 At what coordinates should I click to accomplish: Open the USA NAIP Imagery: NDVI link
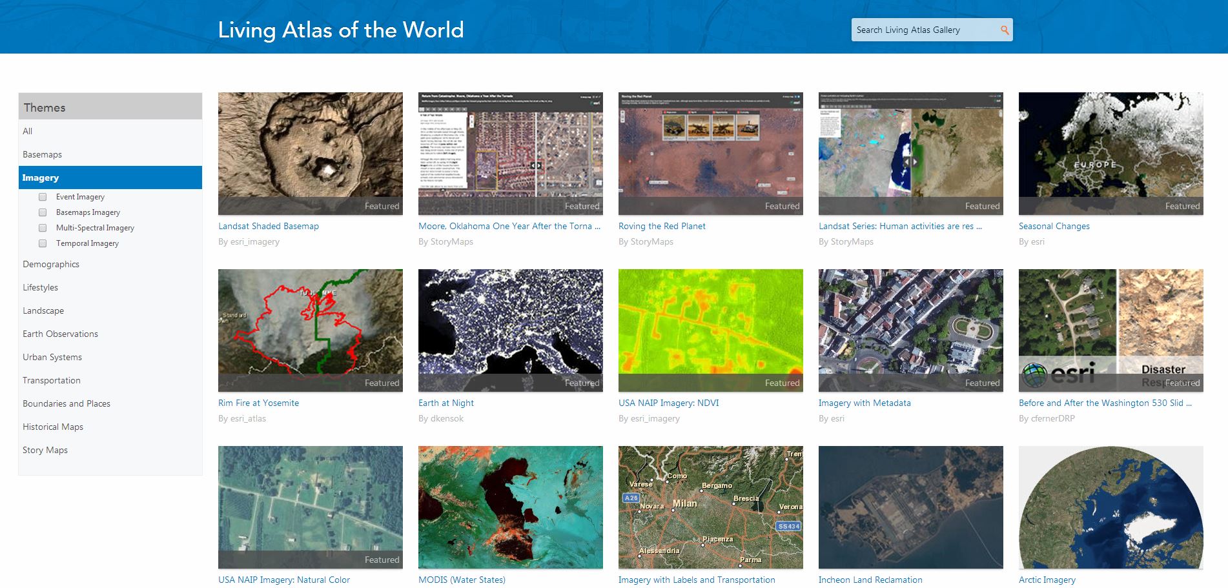coord(669,403)
